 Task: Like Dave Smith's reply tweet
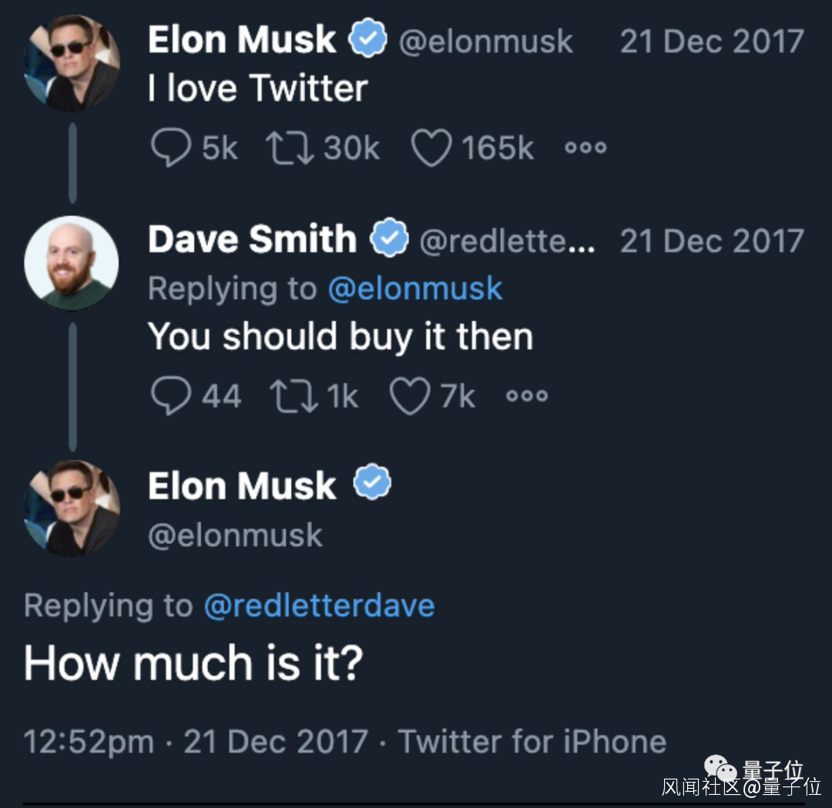pos(409,396)
